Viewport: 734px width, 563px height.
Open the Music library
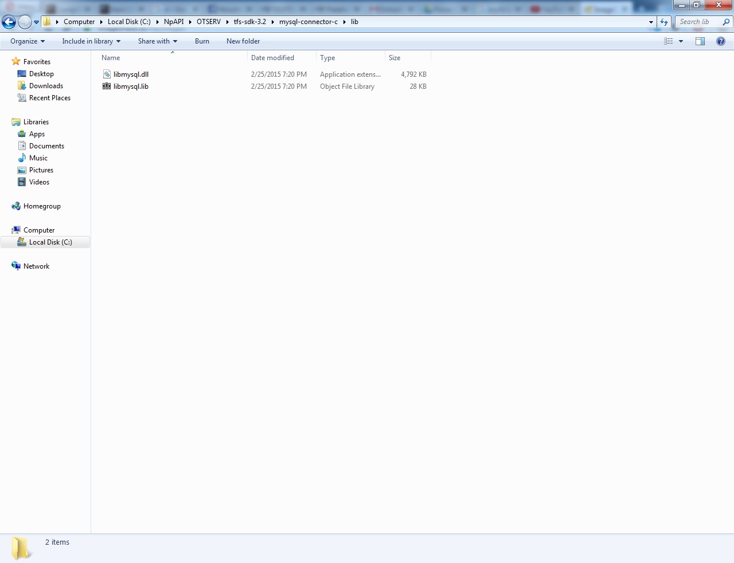(38, 158)
